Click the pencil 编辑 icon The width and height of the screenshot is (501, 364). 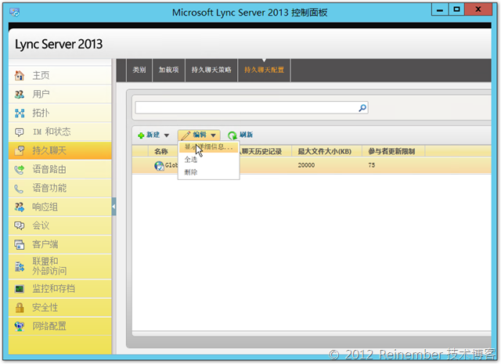tap(186, 135)
